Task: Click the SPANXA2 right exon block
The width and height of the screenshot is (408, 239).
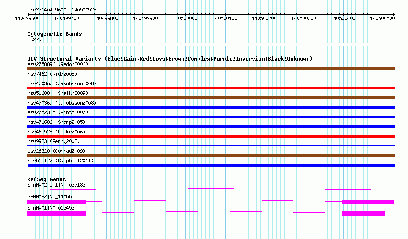Action: [367, 202]
